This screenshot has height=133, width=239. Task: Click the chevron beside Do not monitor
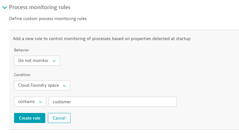[54, 61]
